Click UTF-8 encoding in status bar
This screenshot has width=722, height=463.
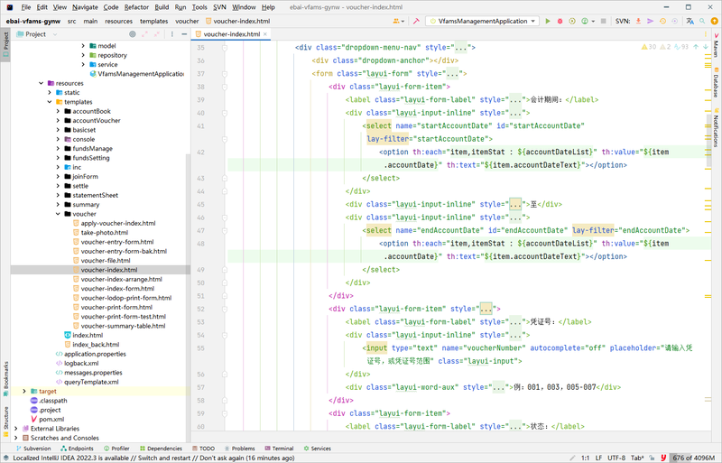tap(616, 458)
